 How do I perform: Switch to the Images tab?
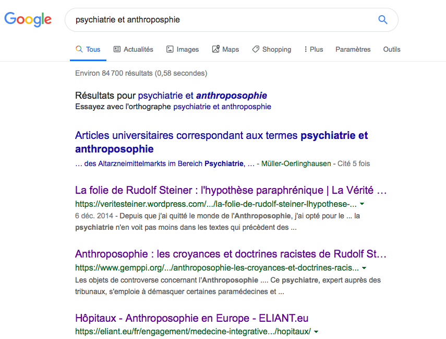click(182, 49)
